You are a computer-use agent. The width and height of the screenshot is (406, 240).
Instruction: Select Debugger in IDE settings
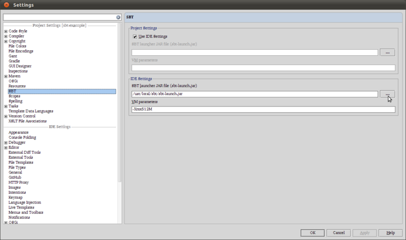click(17, 143)
